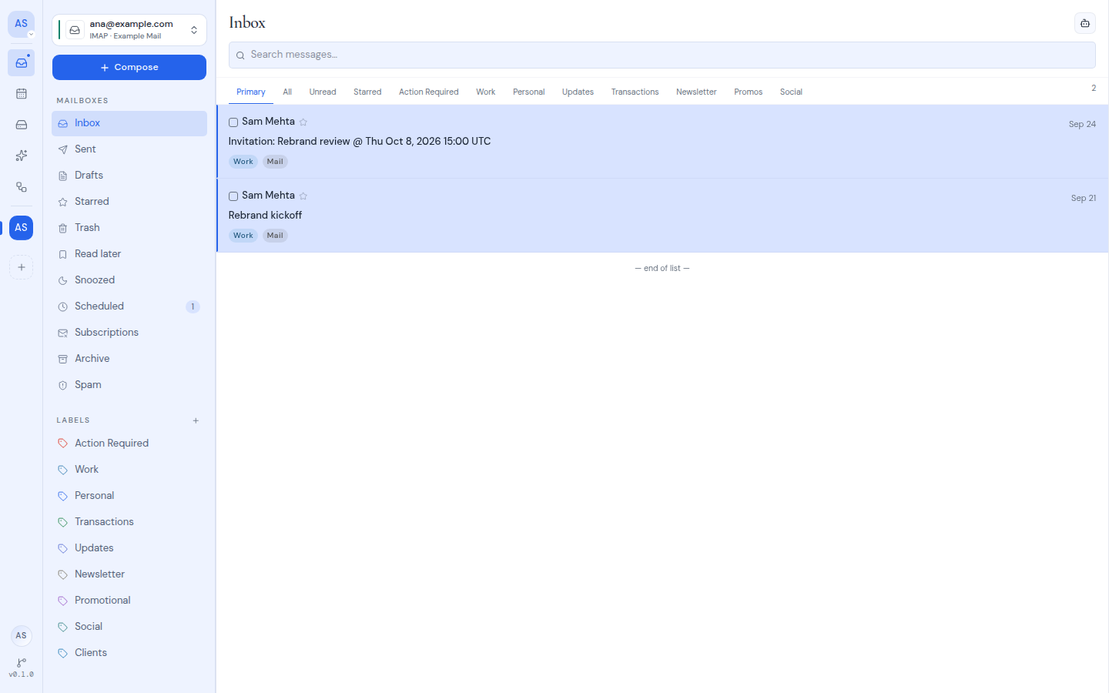Click the linked shapes icon in the left rail
Image resolution: width=1109 pixels, height=693 pixels.
[x=22, y=187]
